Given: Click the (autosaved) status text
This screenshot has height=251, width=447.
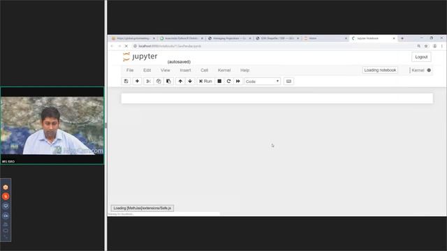Looking at the screenshot, I should click(179, 62).
